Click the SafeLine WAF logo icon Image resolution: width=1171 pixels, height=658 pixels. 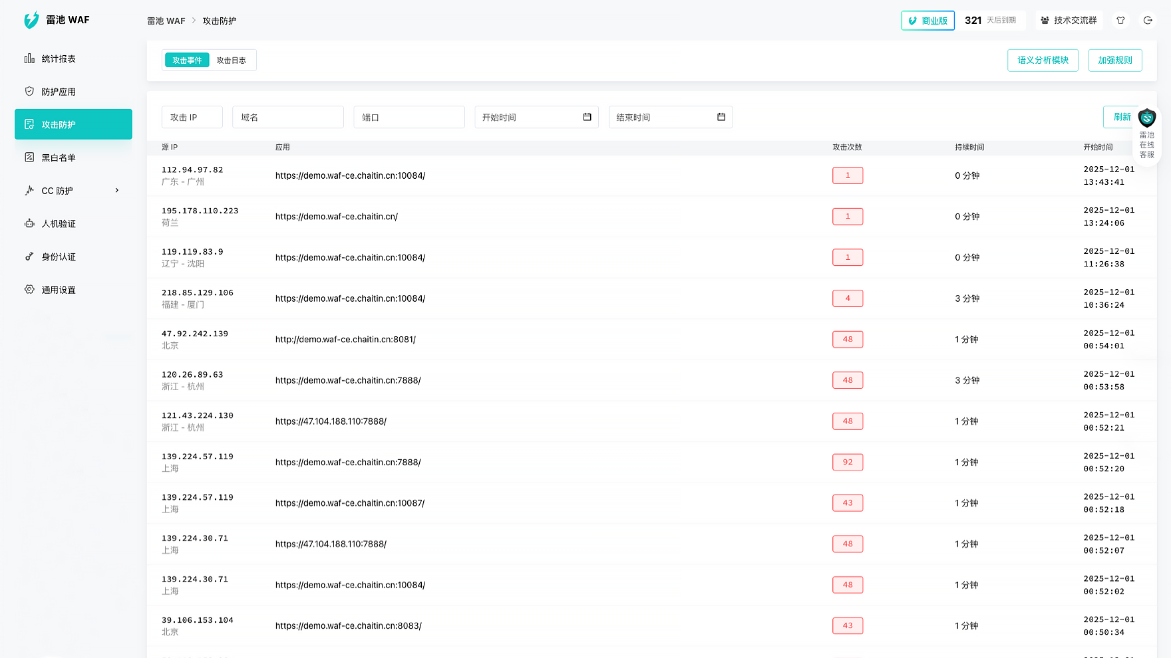tap(31, 21)
